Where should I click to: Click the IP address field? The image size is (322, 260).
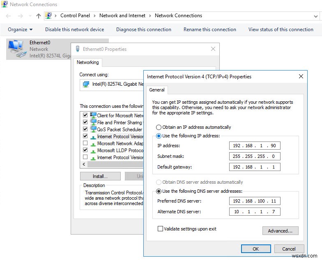click(255, 146)
